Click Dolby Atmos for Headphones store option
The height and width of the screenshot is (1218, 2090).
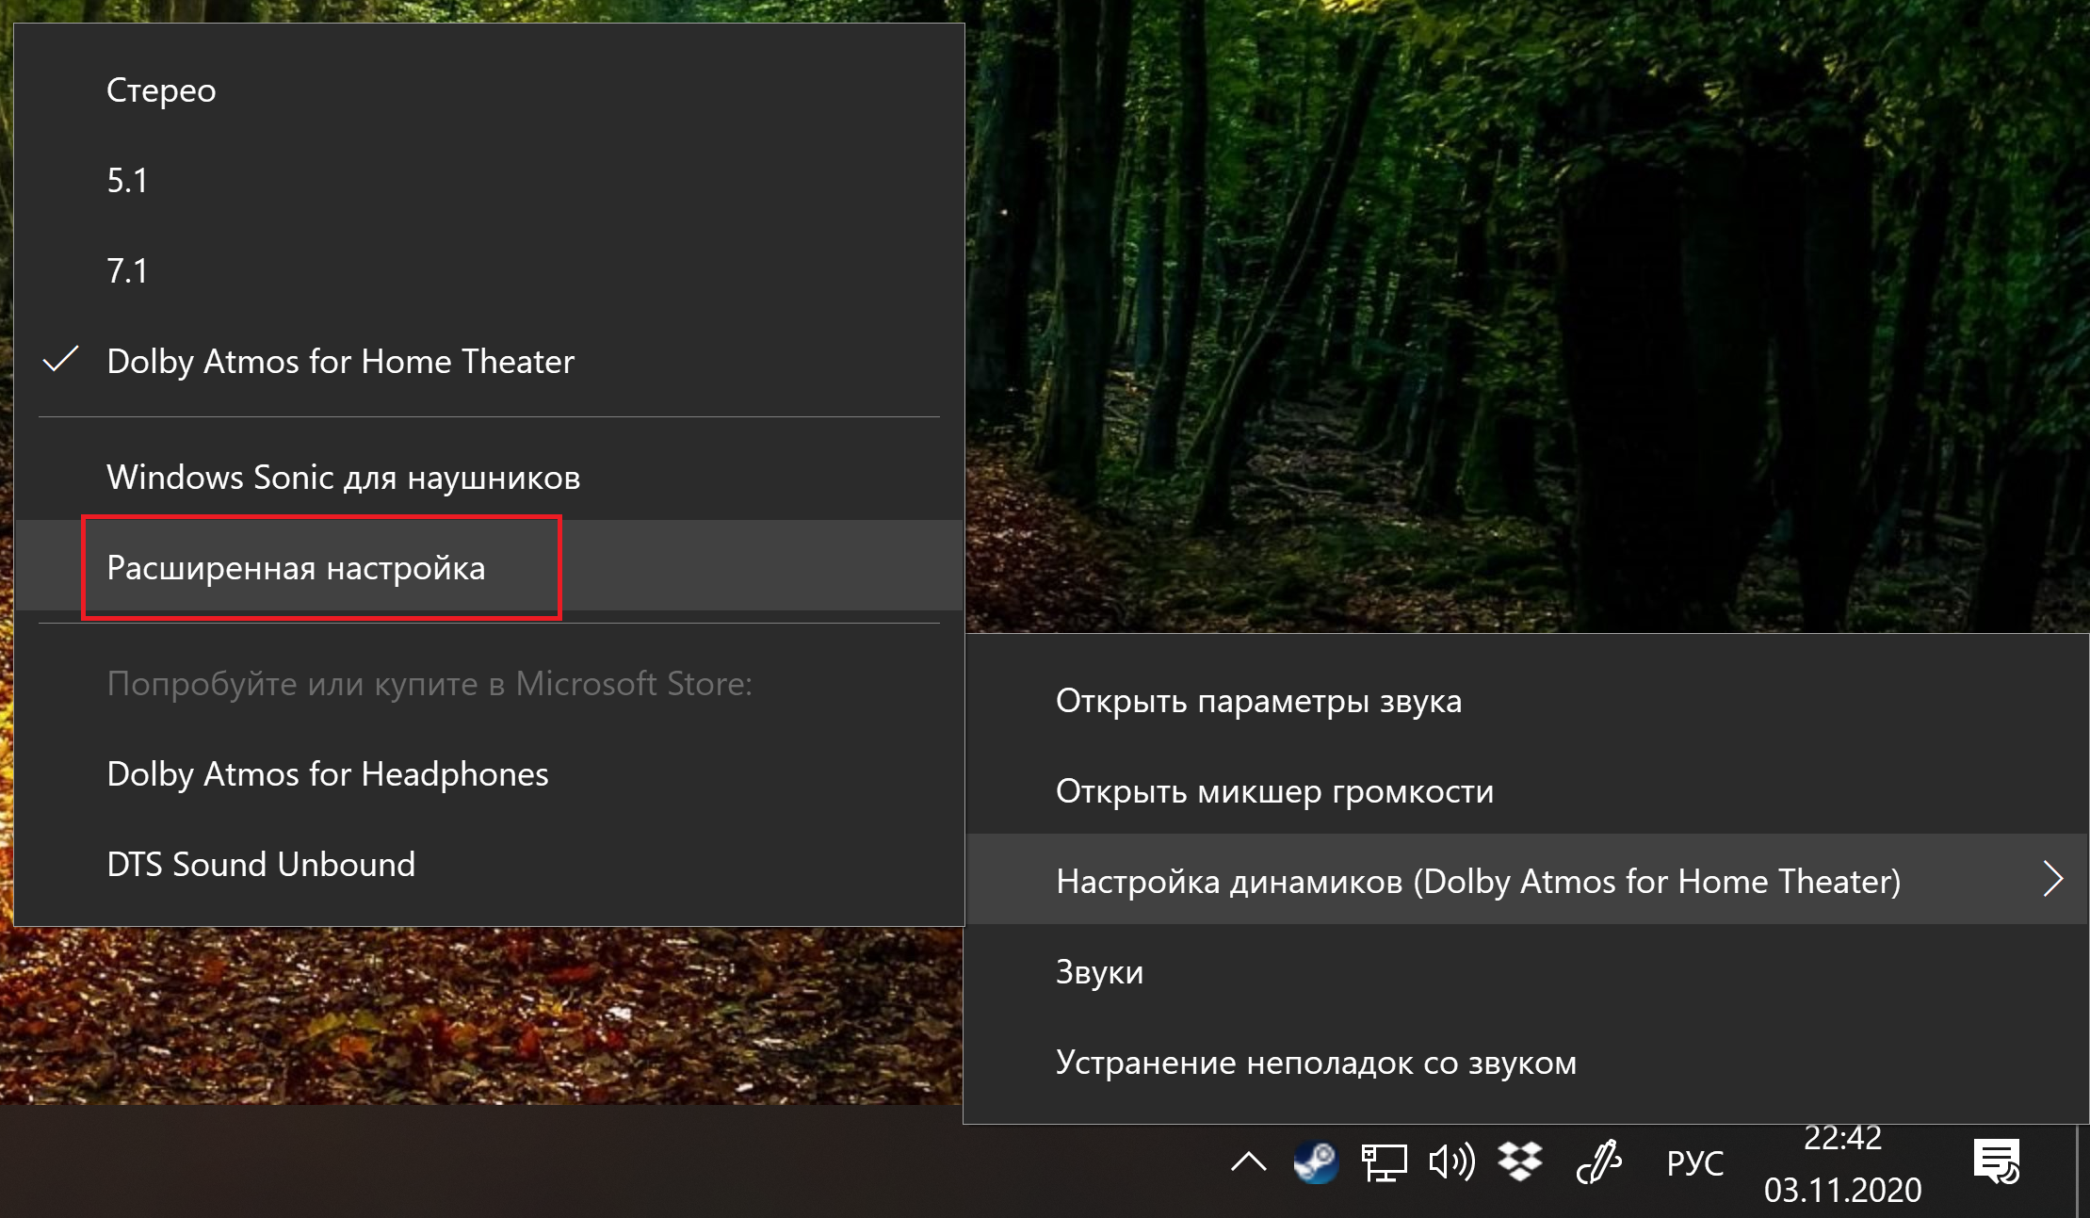click(x=327, y=774)
